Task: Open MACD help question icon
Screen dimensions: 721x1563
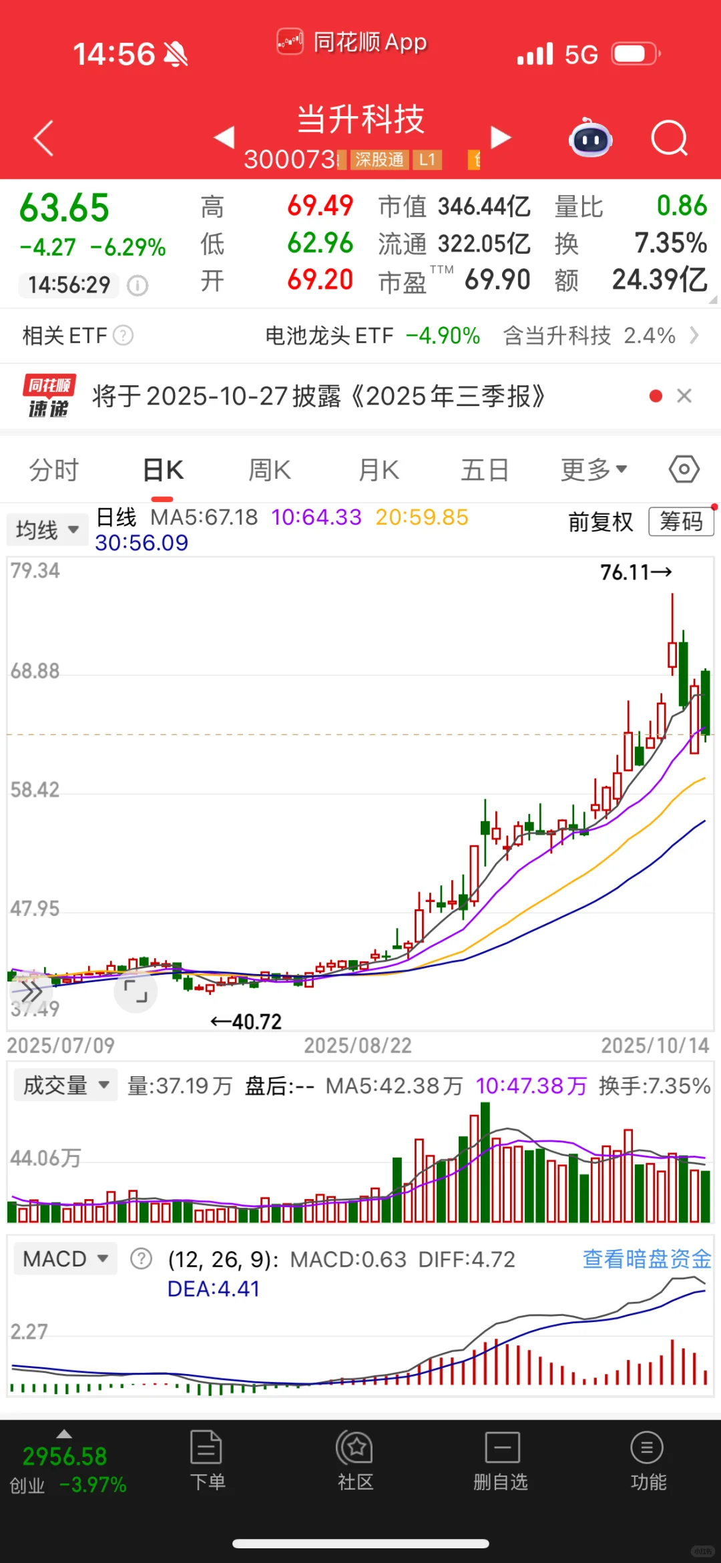Action: point(141,1259)
